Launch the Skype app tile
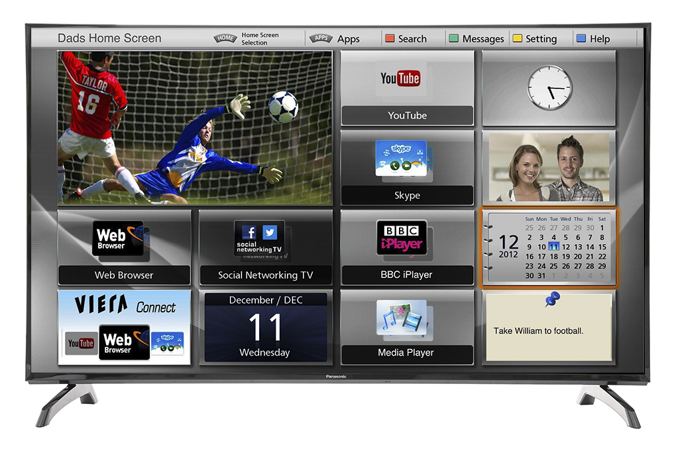This screenshot has width=676, height=451. tap(407, 168)
